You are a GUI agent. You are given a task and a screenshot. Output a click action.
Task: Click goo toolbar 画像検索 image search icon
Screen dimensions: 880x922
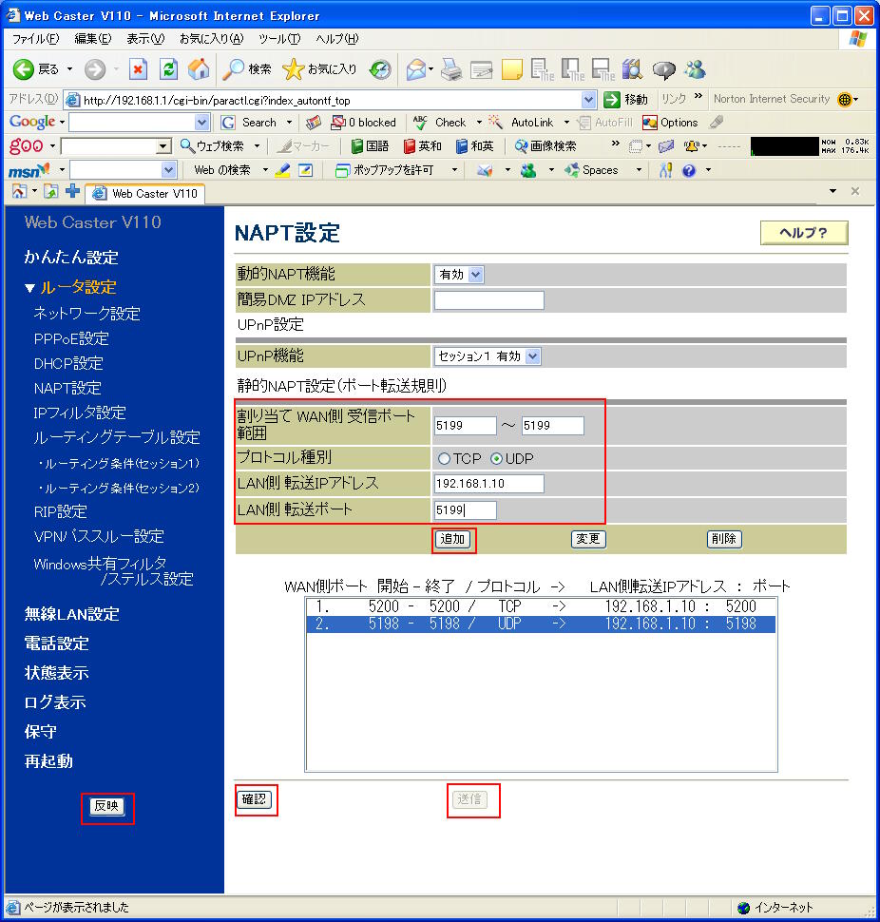[x=521, y=145]
